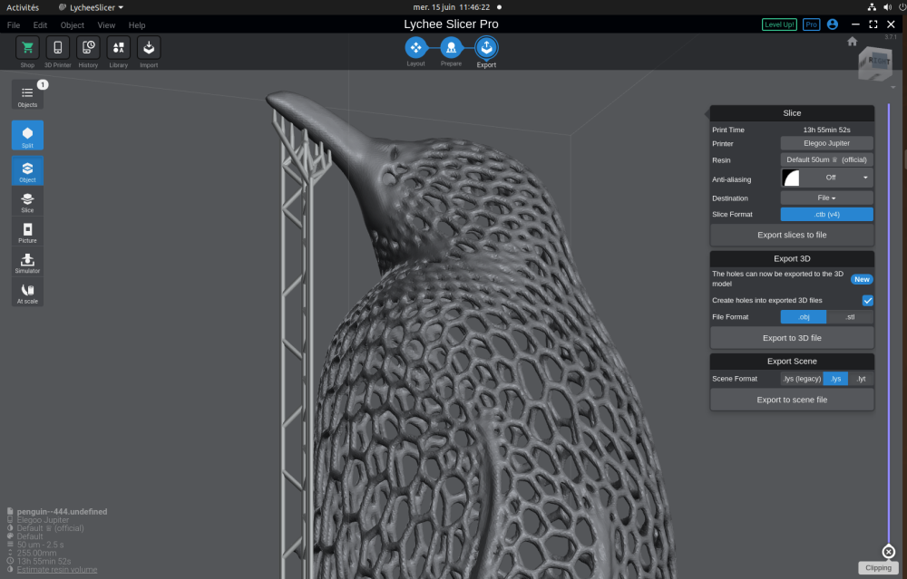This screenshot has width=907, height=579.
Task: Click the Import icon
Action: 149,48
